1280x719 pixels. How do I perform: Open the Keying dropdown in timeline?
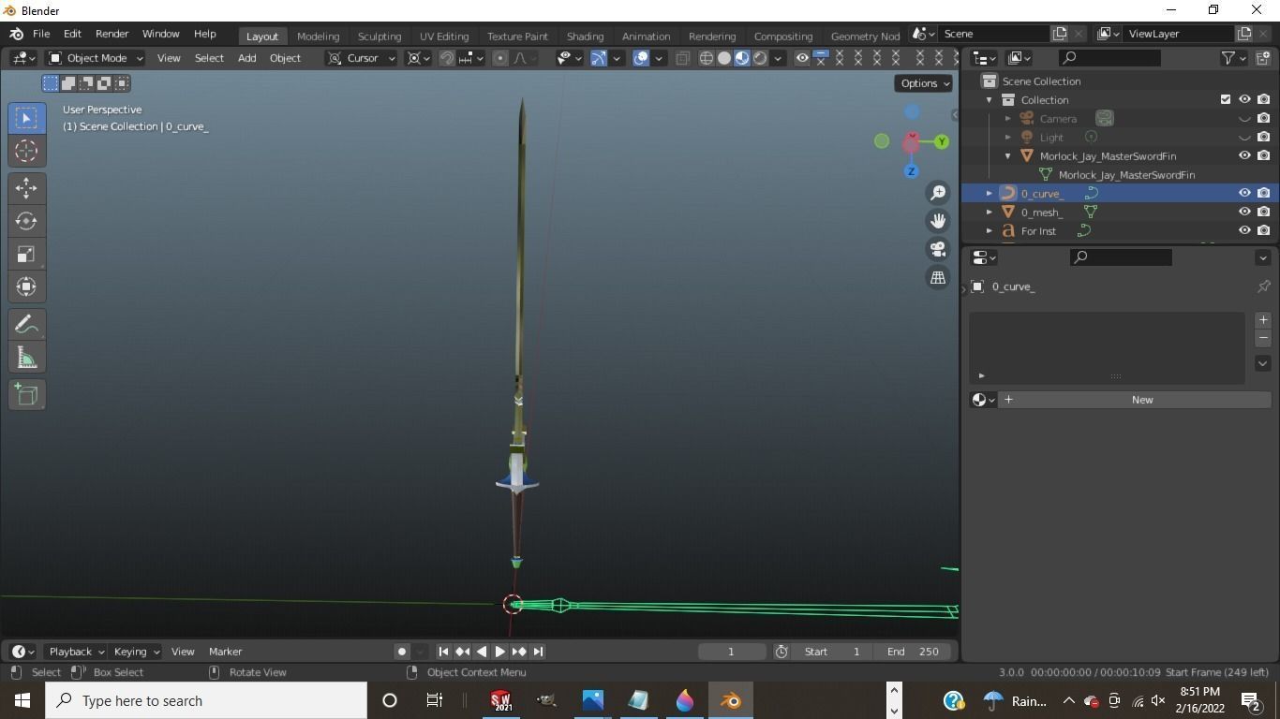136,652
